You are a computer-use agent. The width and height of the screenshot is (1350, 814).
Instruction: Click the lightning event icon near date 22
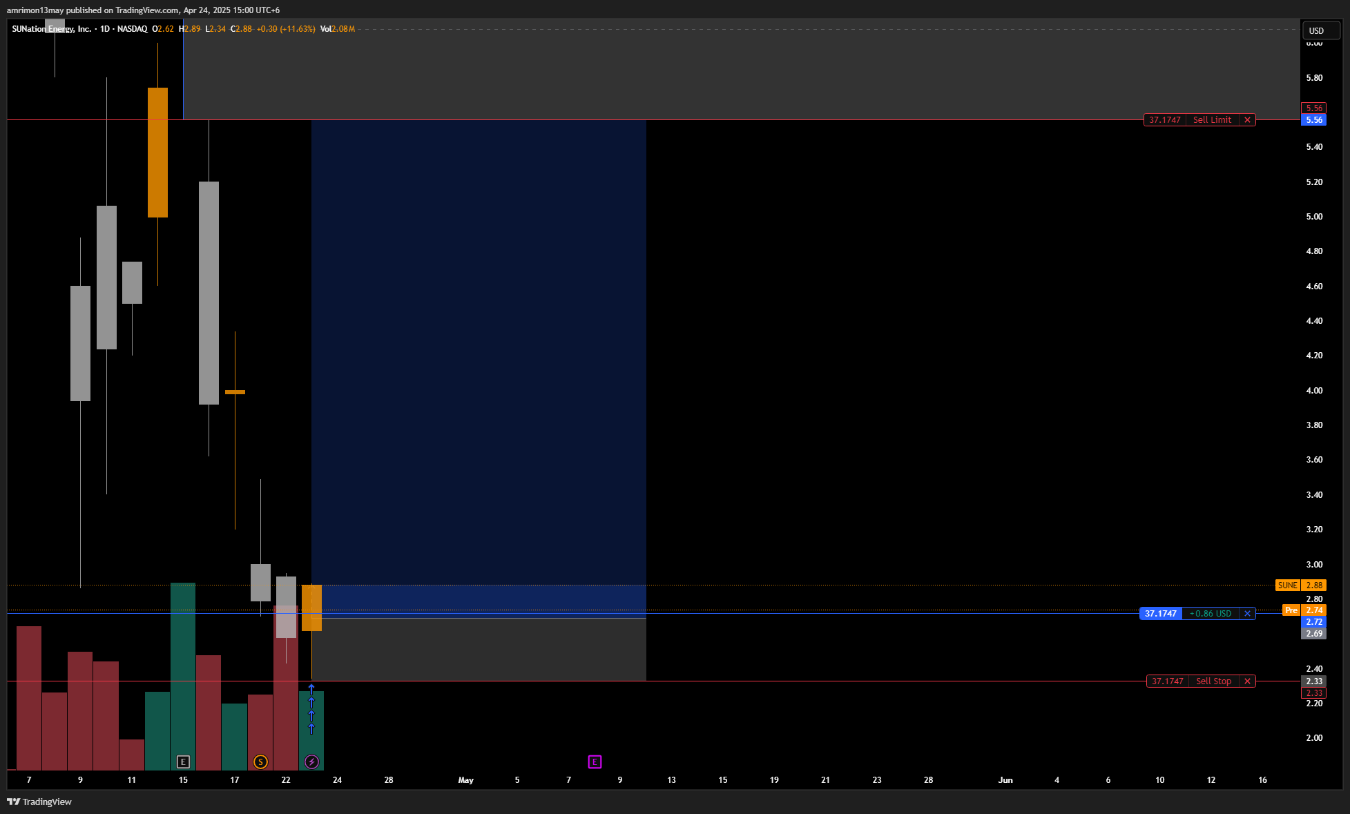tap(311, 762)
